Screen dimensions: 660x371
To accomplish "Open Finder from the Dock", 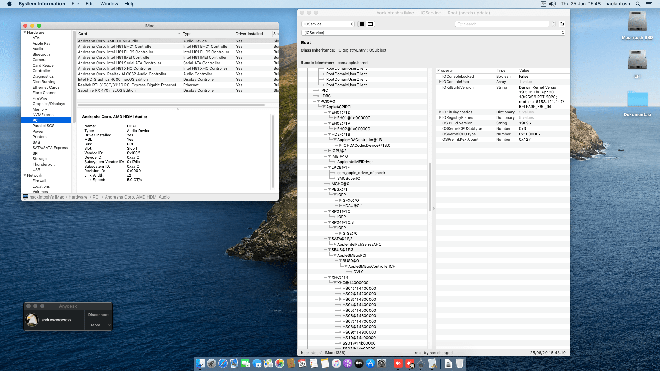I will pos(200,363).
